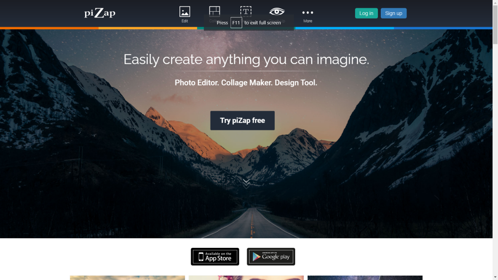The width and height of the screenshot is (498, 280).
Task: Click the scroll-down double chevron
Action: [246, 183]
